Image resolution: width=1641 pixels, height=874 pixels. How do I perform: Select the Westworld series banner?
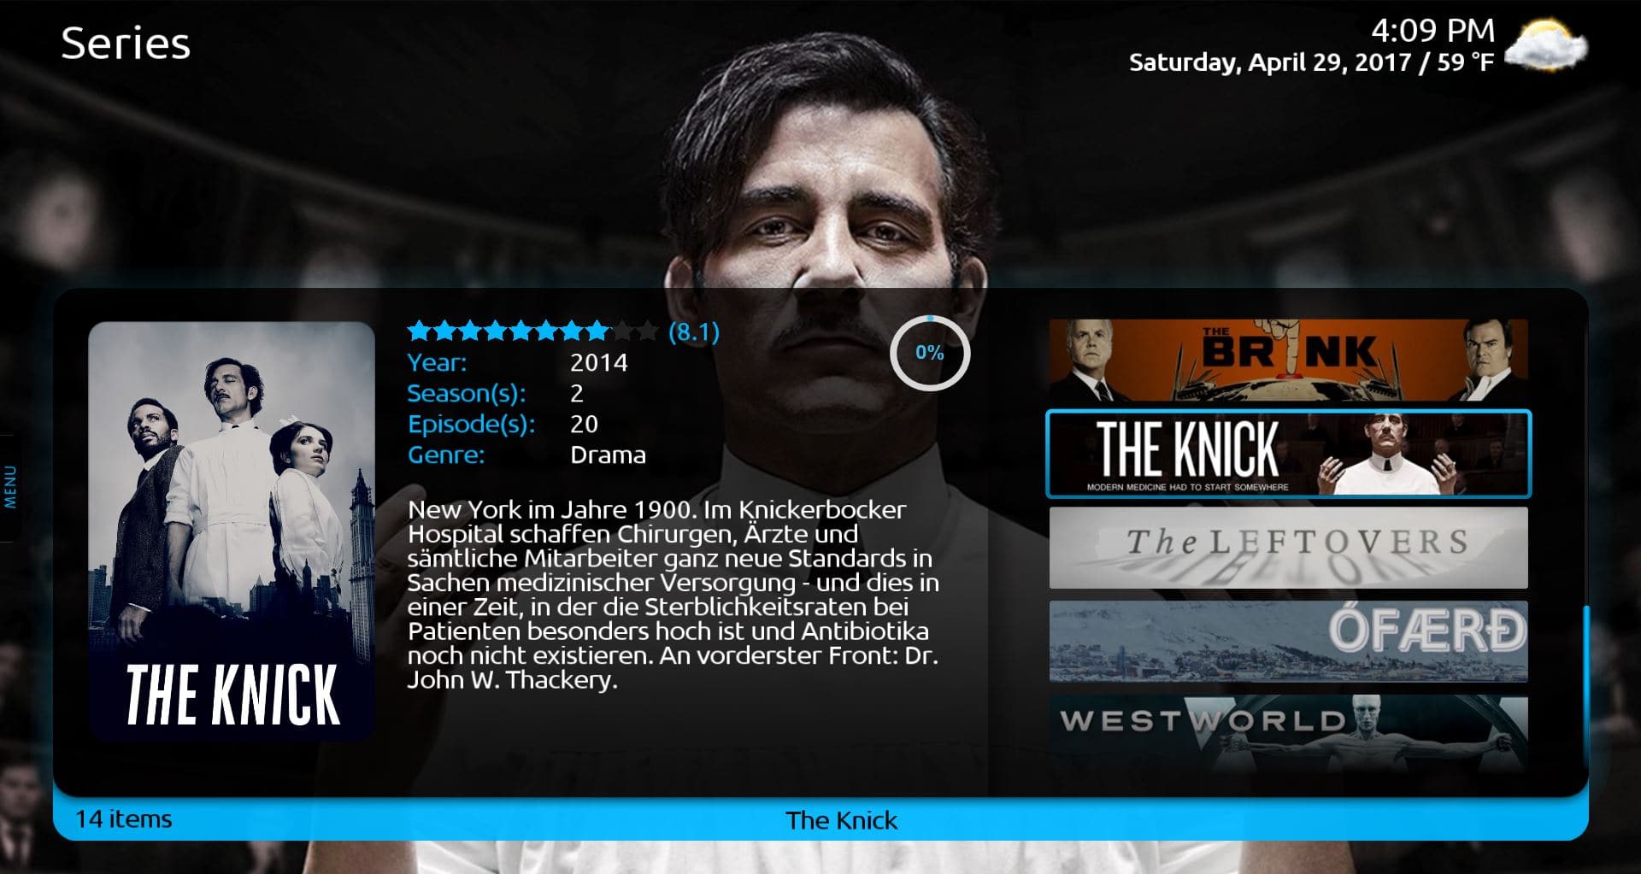click(1288, 734)
